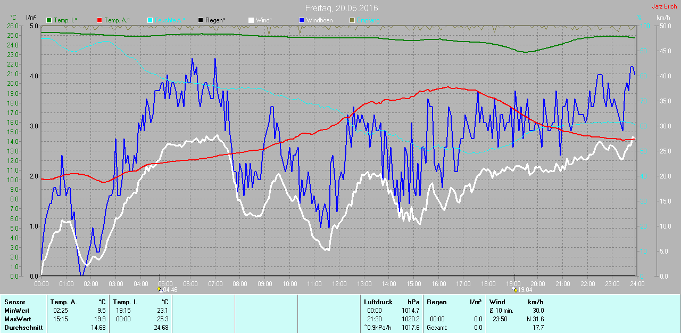Viewport: 681px width, 333px height.
Task: Select the Sensor header cell
Action: tap(14, 302)
